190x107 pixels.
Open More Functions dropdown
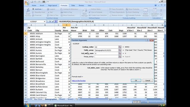[68, 15]
